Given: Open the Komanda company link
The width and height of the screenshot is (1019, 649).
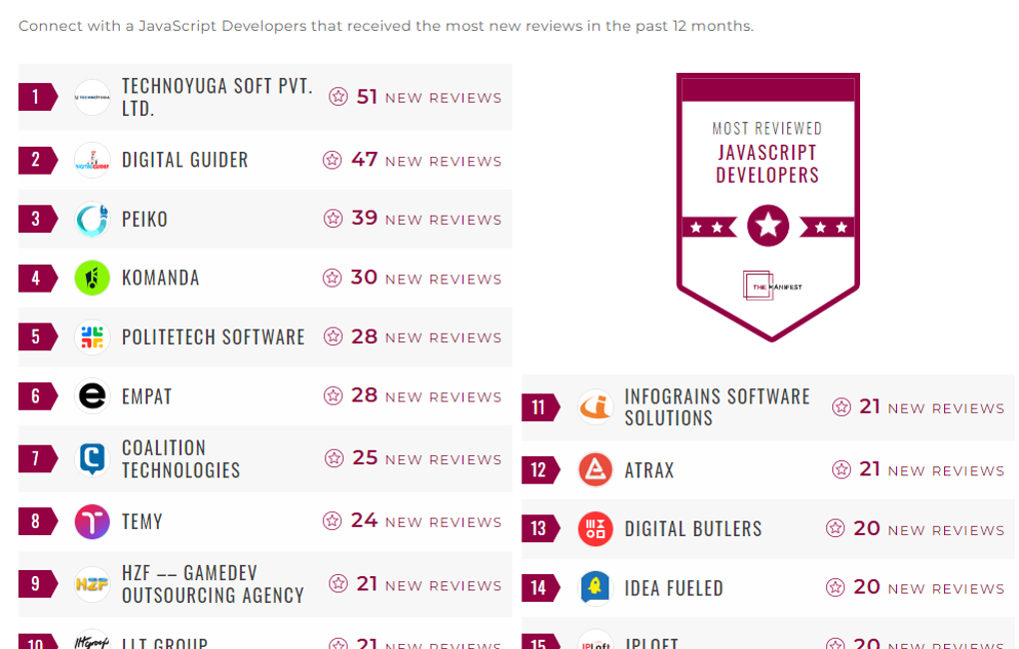Looking at the screenshot, I should [161, 278].
